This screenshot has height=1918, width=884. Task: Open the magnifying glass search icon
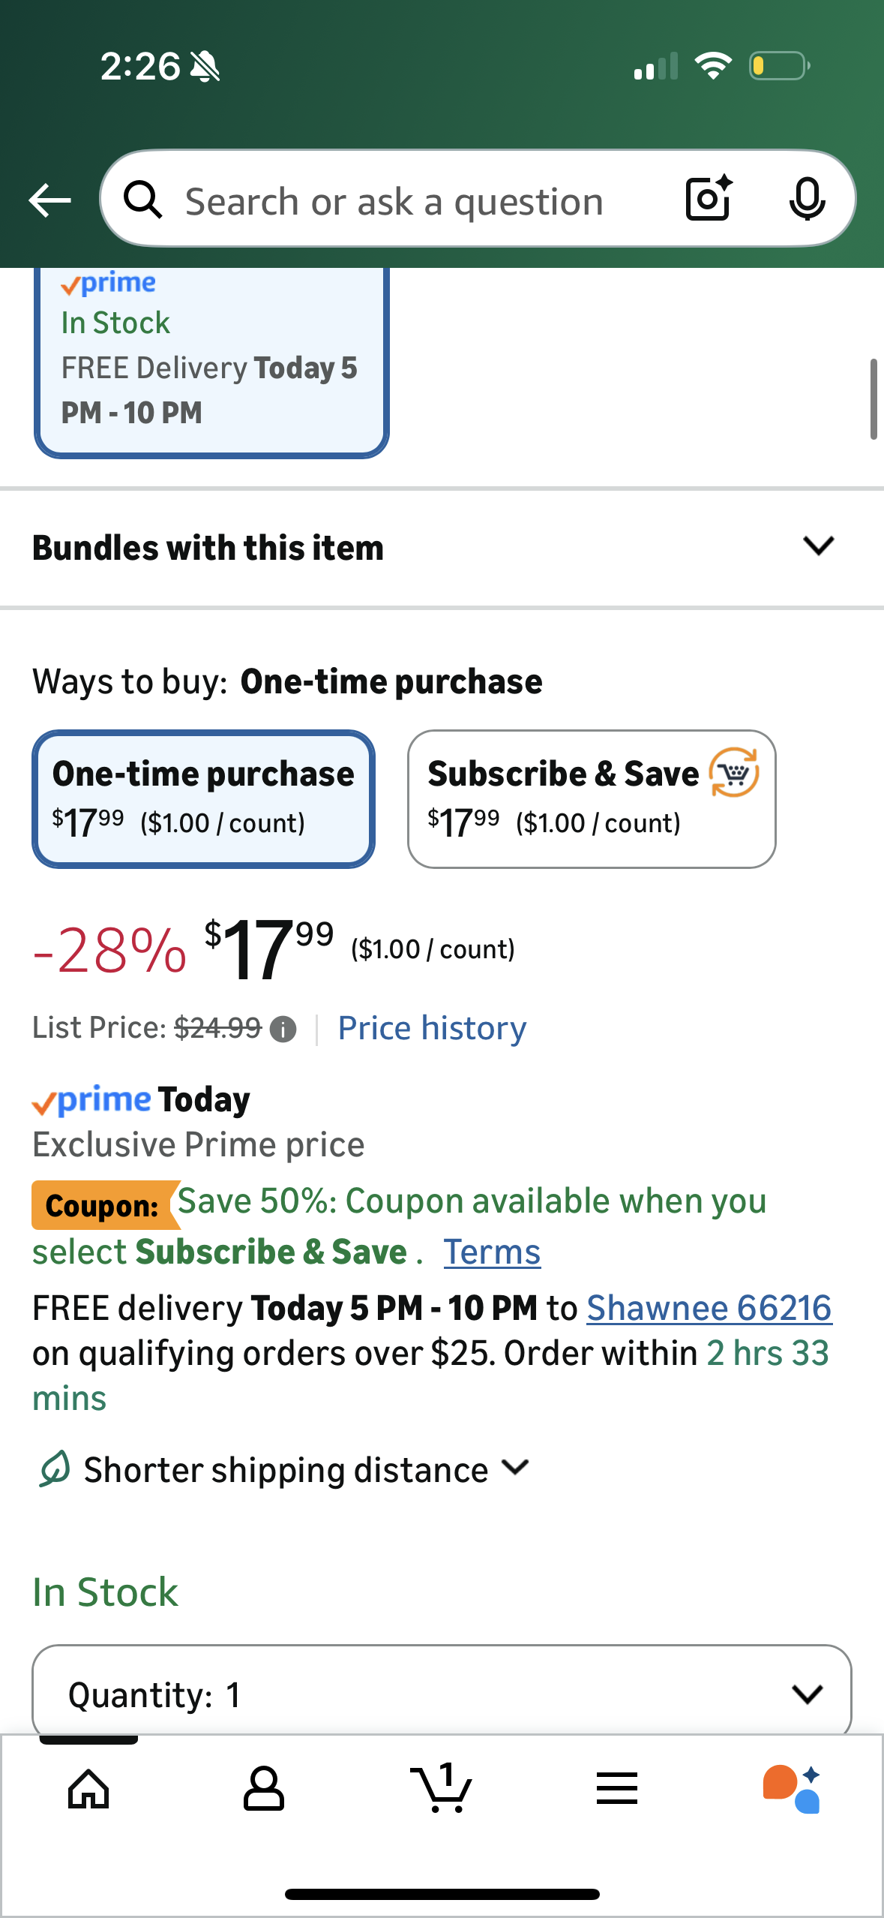pos(143,200)
